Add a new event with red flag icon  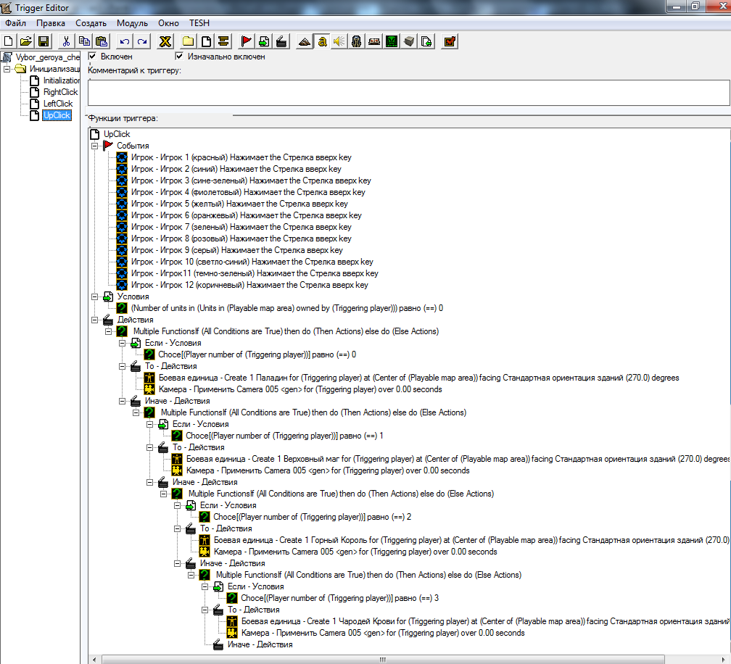(246, 41)
